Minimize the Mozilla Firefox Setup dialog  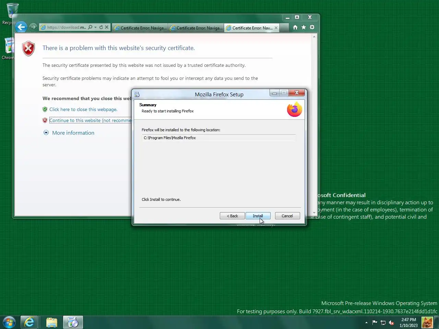click(274, 93)
